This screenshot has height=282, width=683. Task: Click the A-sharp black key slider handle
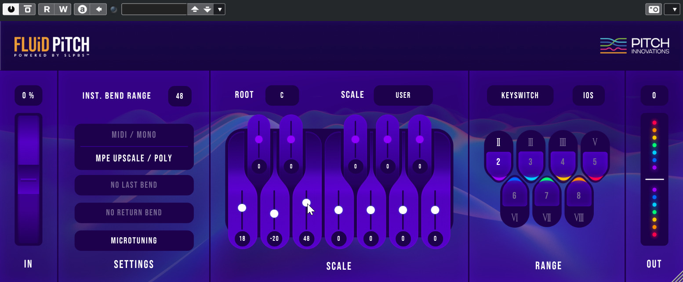pyautogui.click(x=420, y=139)
